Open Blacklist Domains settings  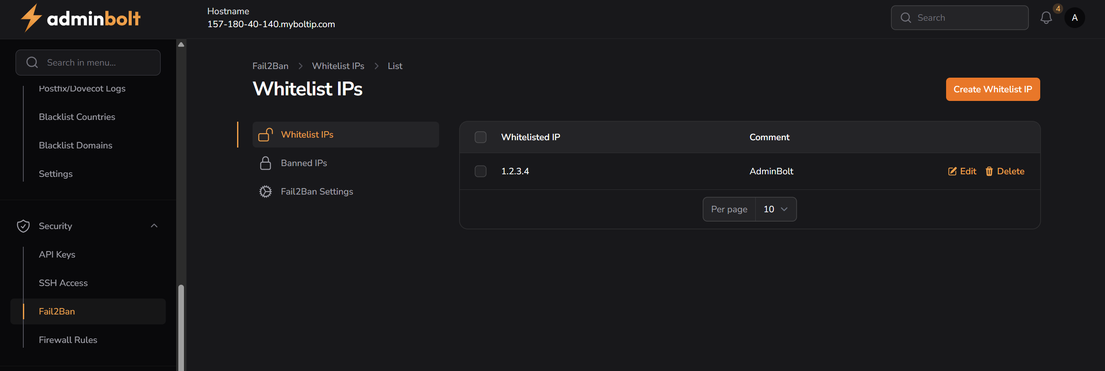(x=75, y=145)
